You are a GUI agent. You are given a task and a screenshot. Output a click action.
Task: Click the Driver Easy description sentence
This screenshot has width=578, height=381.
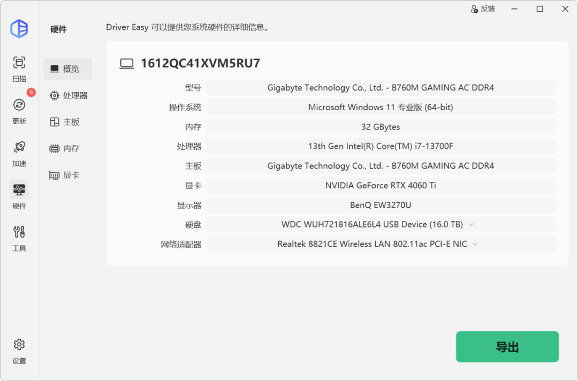(187, 27)
